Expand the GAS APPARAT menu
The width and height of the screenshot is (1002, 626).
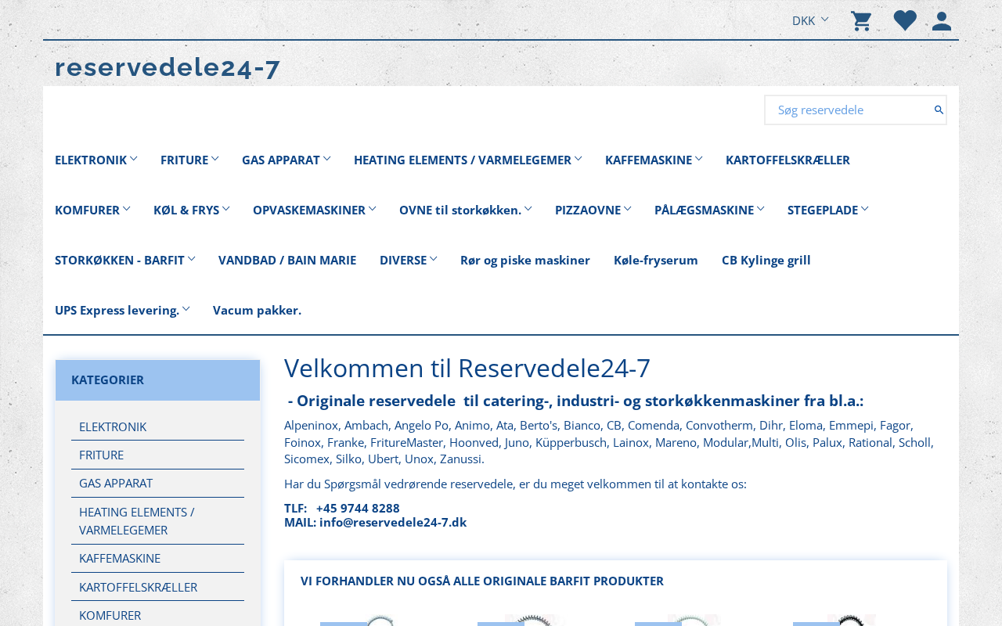[287, 160]
